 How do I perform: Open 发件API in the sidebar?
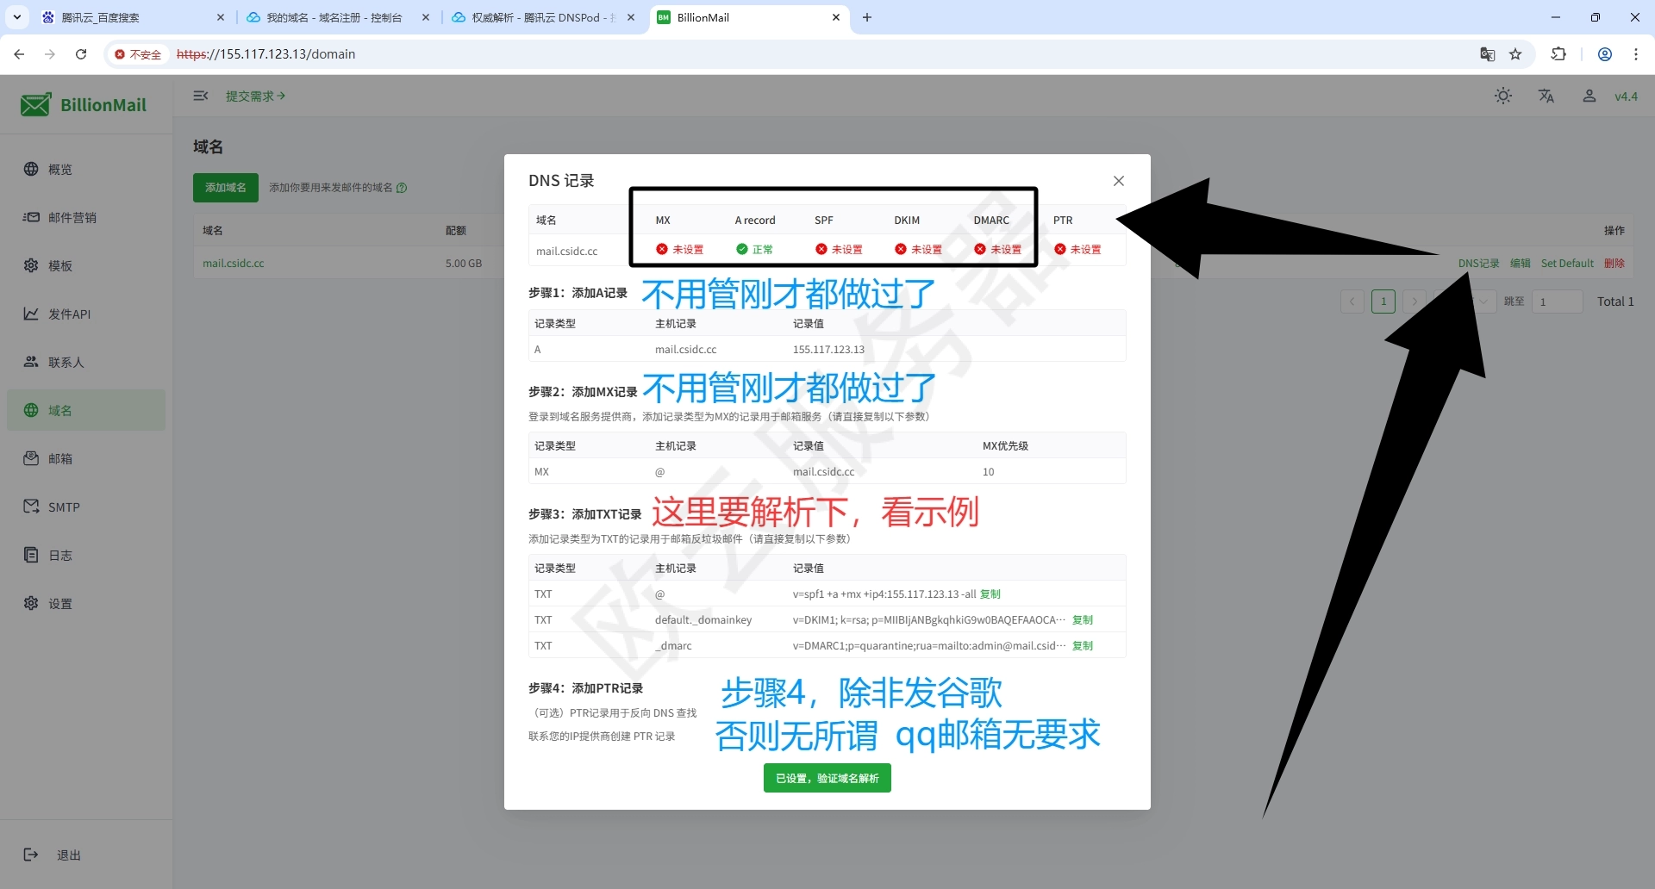point(86,314)
